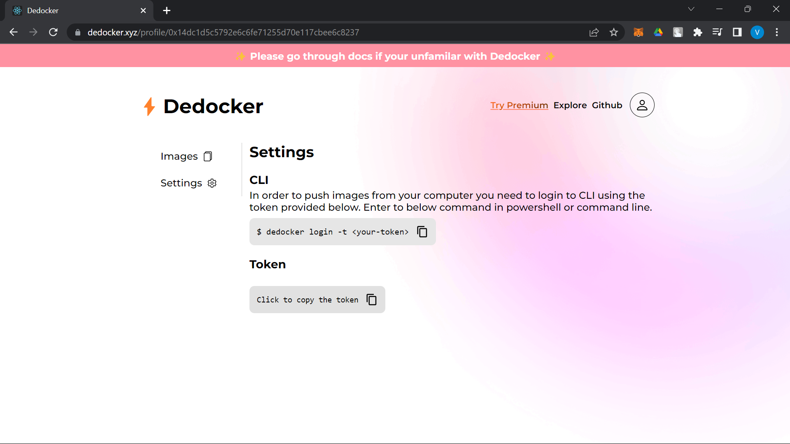The image size is (790, 444).
Task: Reload the current page
Action: pyautogui.click(x=53, y=32)
